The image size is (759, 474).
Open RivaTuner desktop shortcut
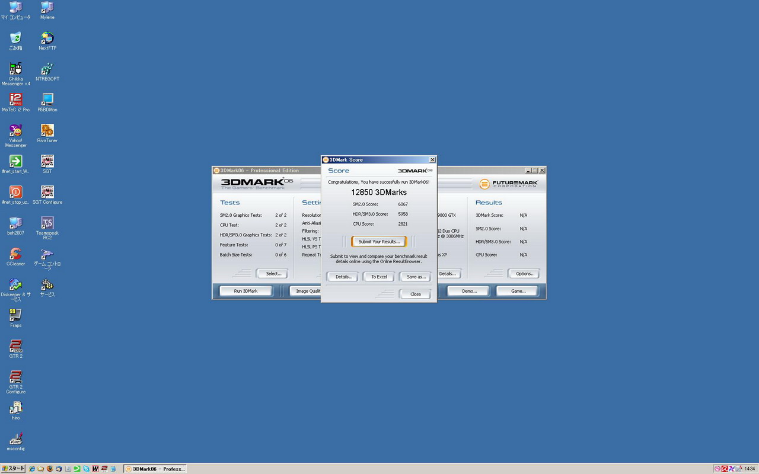(47, 133)
